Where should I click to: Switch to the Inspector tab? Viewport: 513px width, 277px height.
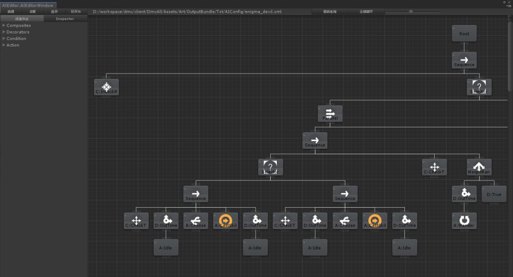point(65,19)
